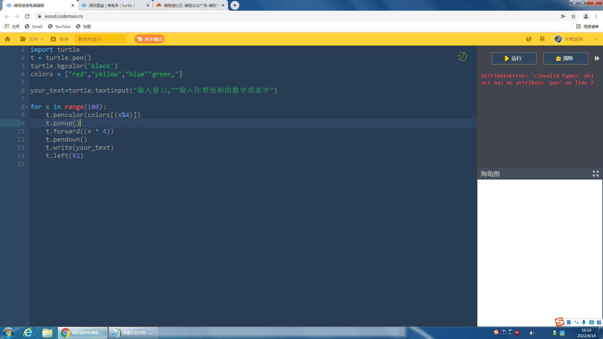Switch to 编程猫社区 forum tab
The width and height of the screenshot is (603, 339).
click(190, 5)
